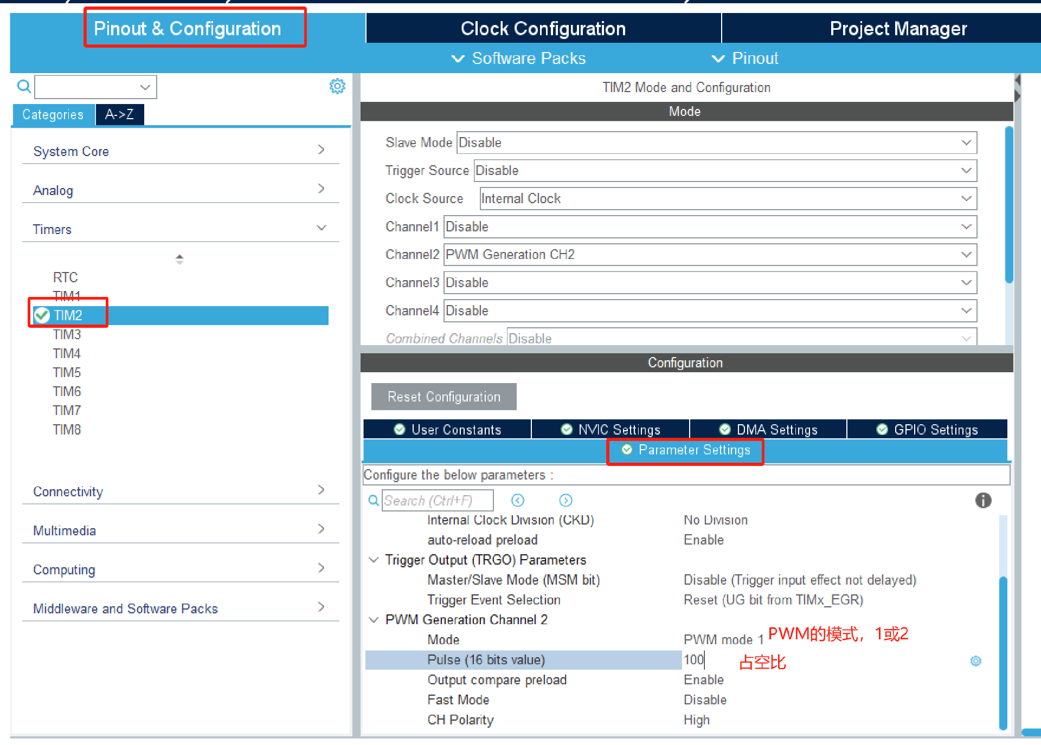Go to previous search result arrow icon
Screen dimensions: 1041x745
(518, 500)
